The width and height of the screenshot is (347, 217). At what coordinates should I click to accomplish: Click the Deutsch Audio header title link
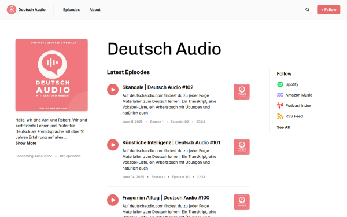tap(32, 10)
